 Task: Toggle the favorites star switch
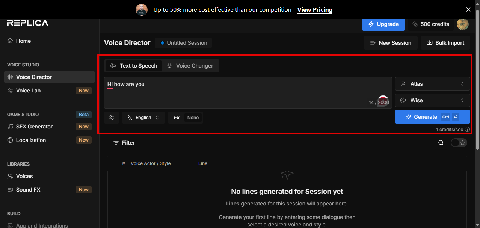click(459, 143)
